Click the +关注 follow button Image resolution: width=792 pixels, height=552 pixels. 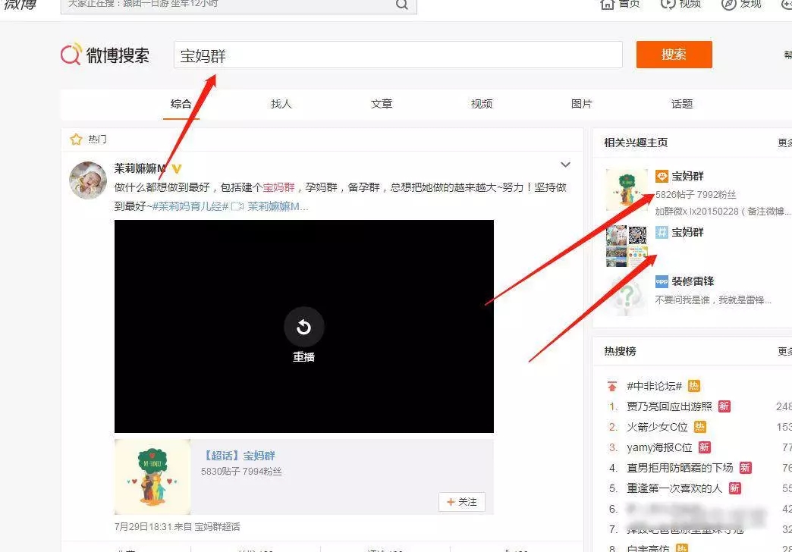pos(462,502)
